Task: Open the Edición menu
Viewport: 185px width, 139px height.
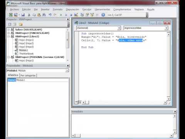Action: (x=26, y=9)
